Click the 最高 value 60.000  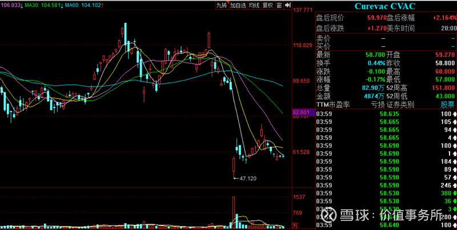pyautogui.click(x=445, y=71)
